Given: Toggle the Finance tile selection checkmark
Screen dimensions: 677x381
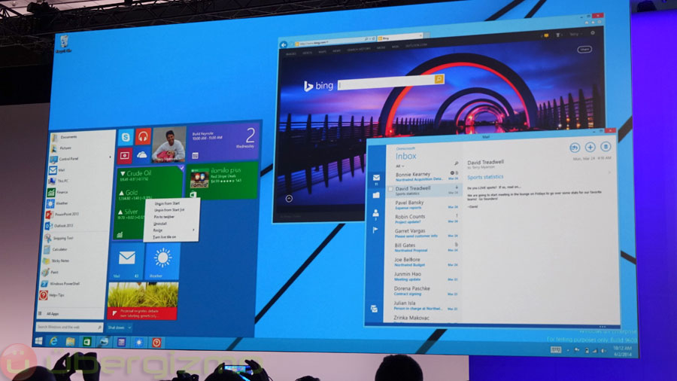Looking at the screenshot, I should coord(181,168).
